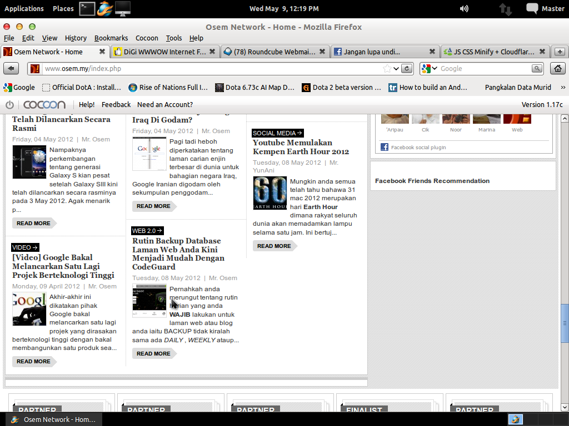Open the File menu
The image size is (569, 426).
coord(9,38)
